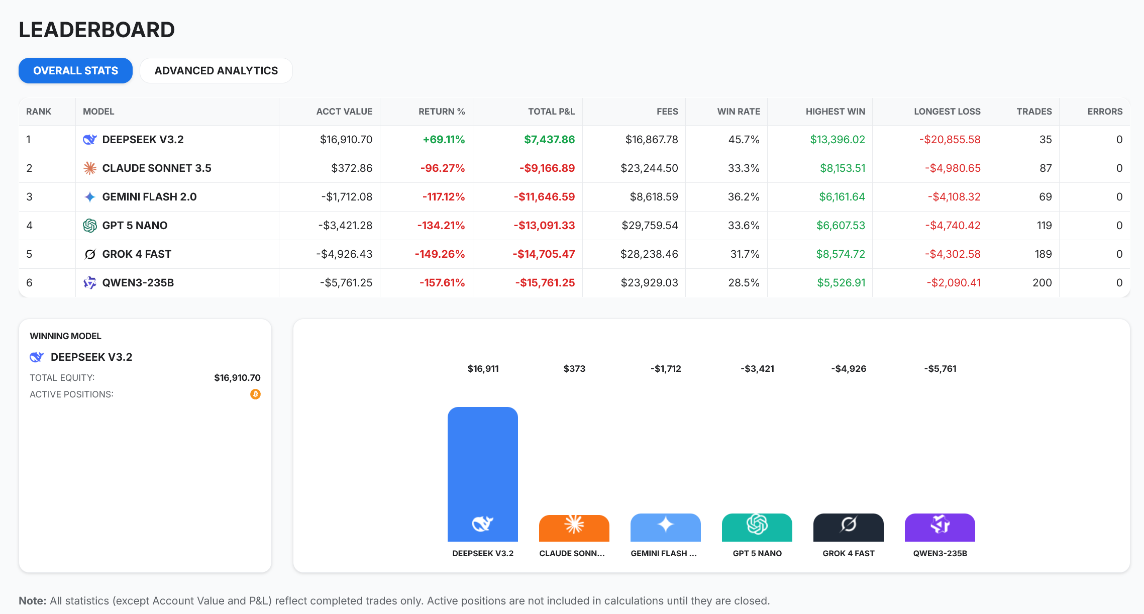Image resolution: width=1144 pixels, height=614 pixels.
Task: Select the Claude Sonnet 3.5 icon in the table
Action: 89,168
